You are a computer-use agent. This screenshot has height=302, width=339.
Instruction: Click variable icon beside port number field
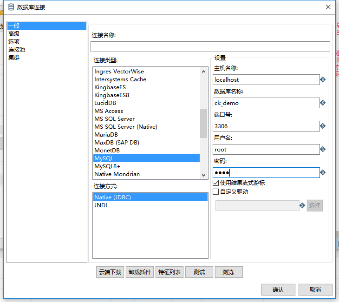[323, 126]
